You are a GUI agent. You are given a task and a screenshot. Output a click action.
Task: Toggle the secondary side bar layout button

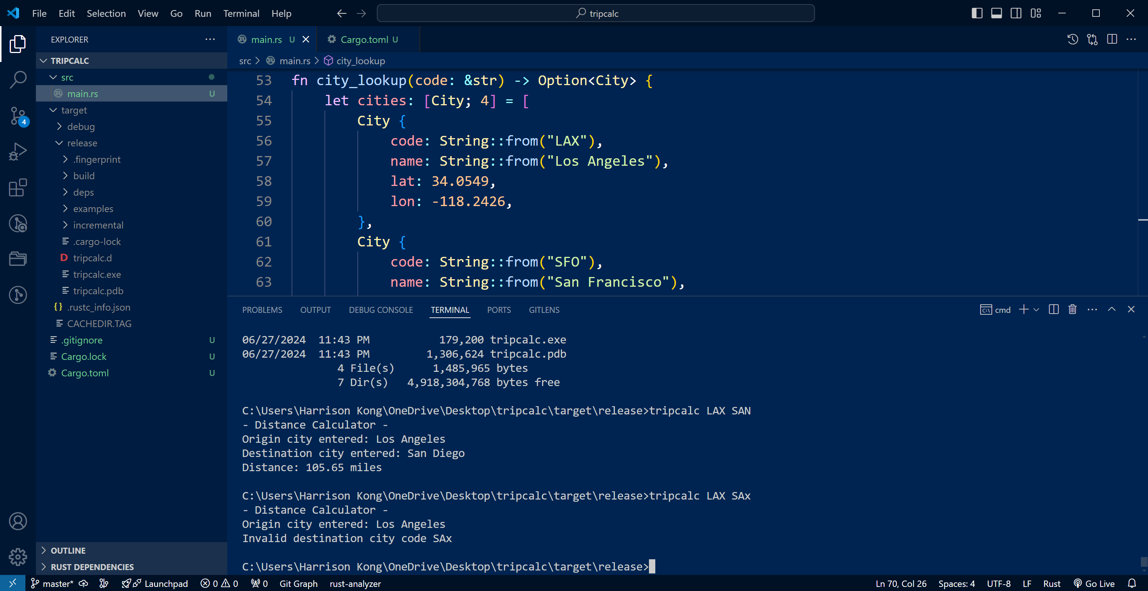(1016, 13)
